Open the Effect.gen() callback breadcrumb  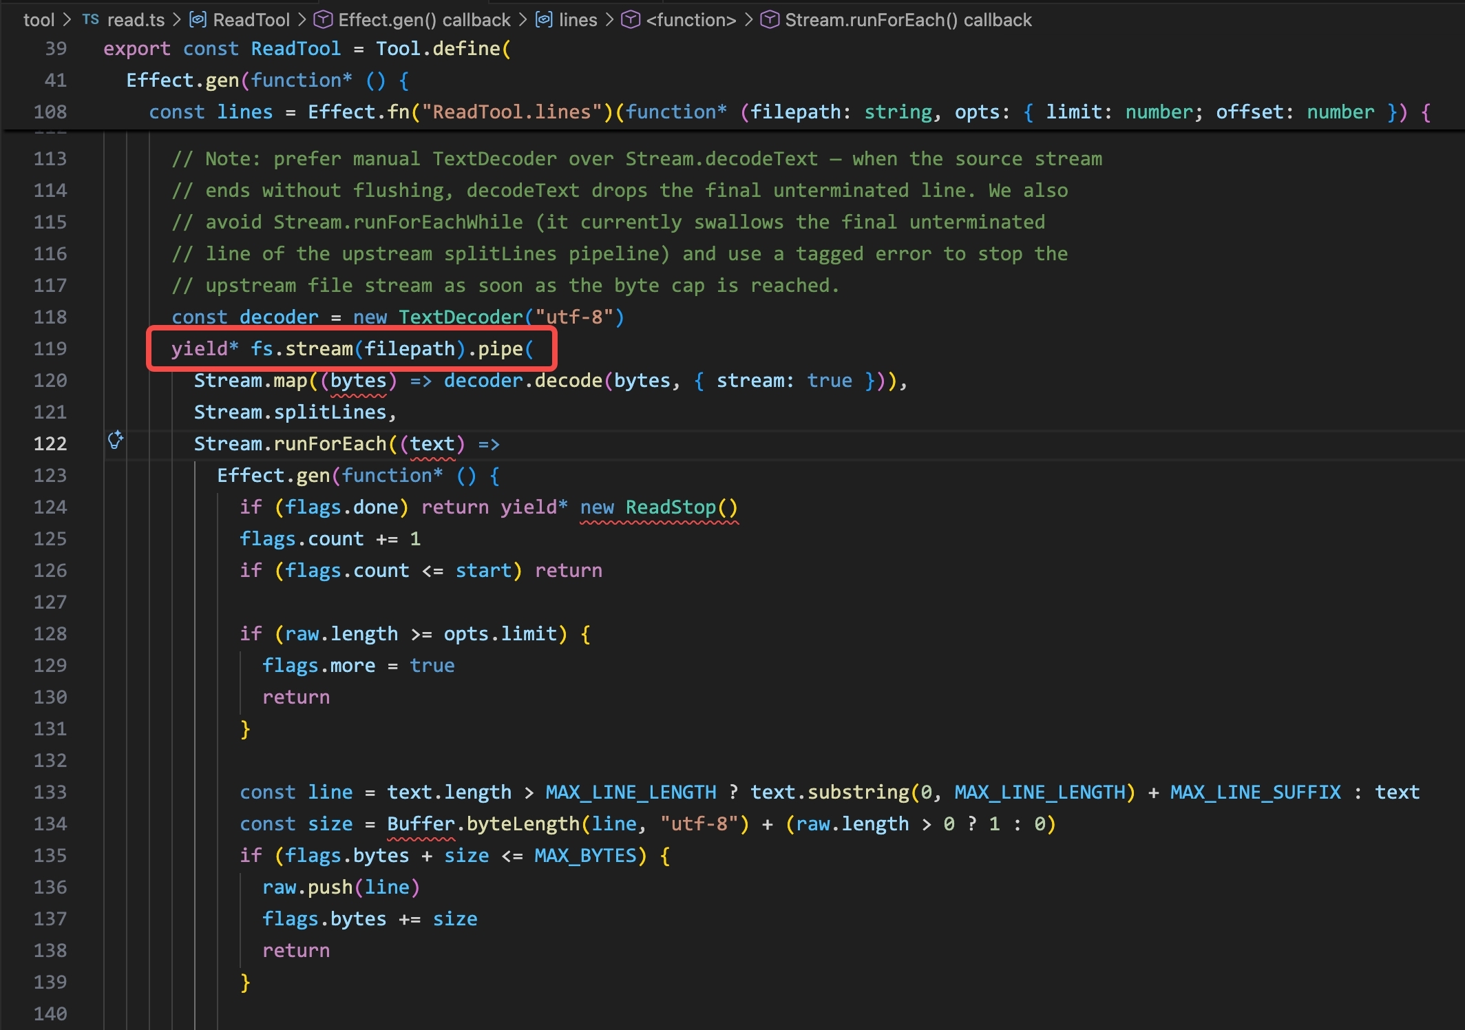[424, 20]
